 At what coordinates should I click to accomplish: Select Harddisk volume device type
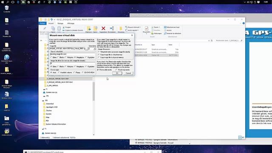(59, 73)
